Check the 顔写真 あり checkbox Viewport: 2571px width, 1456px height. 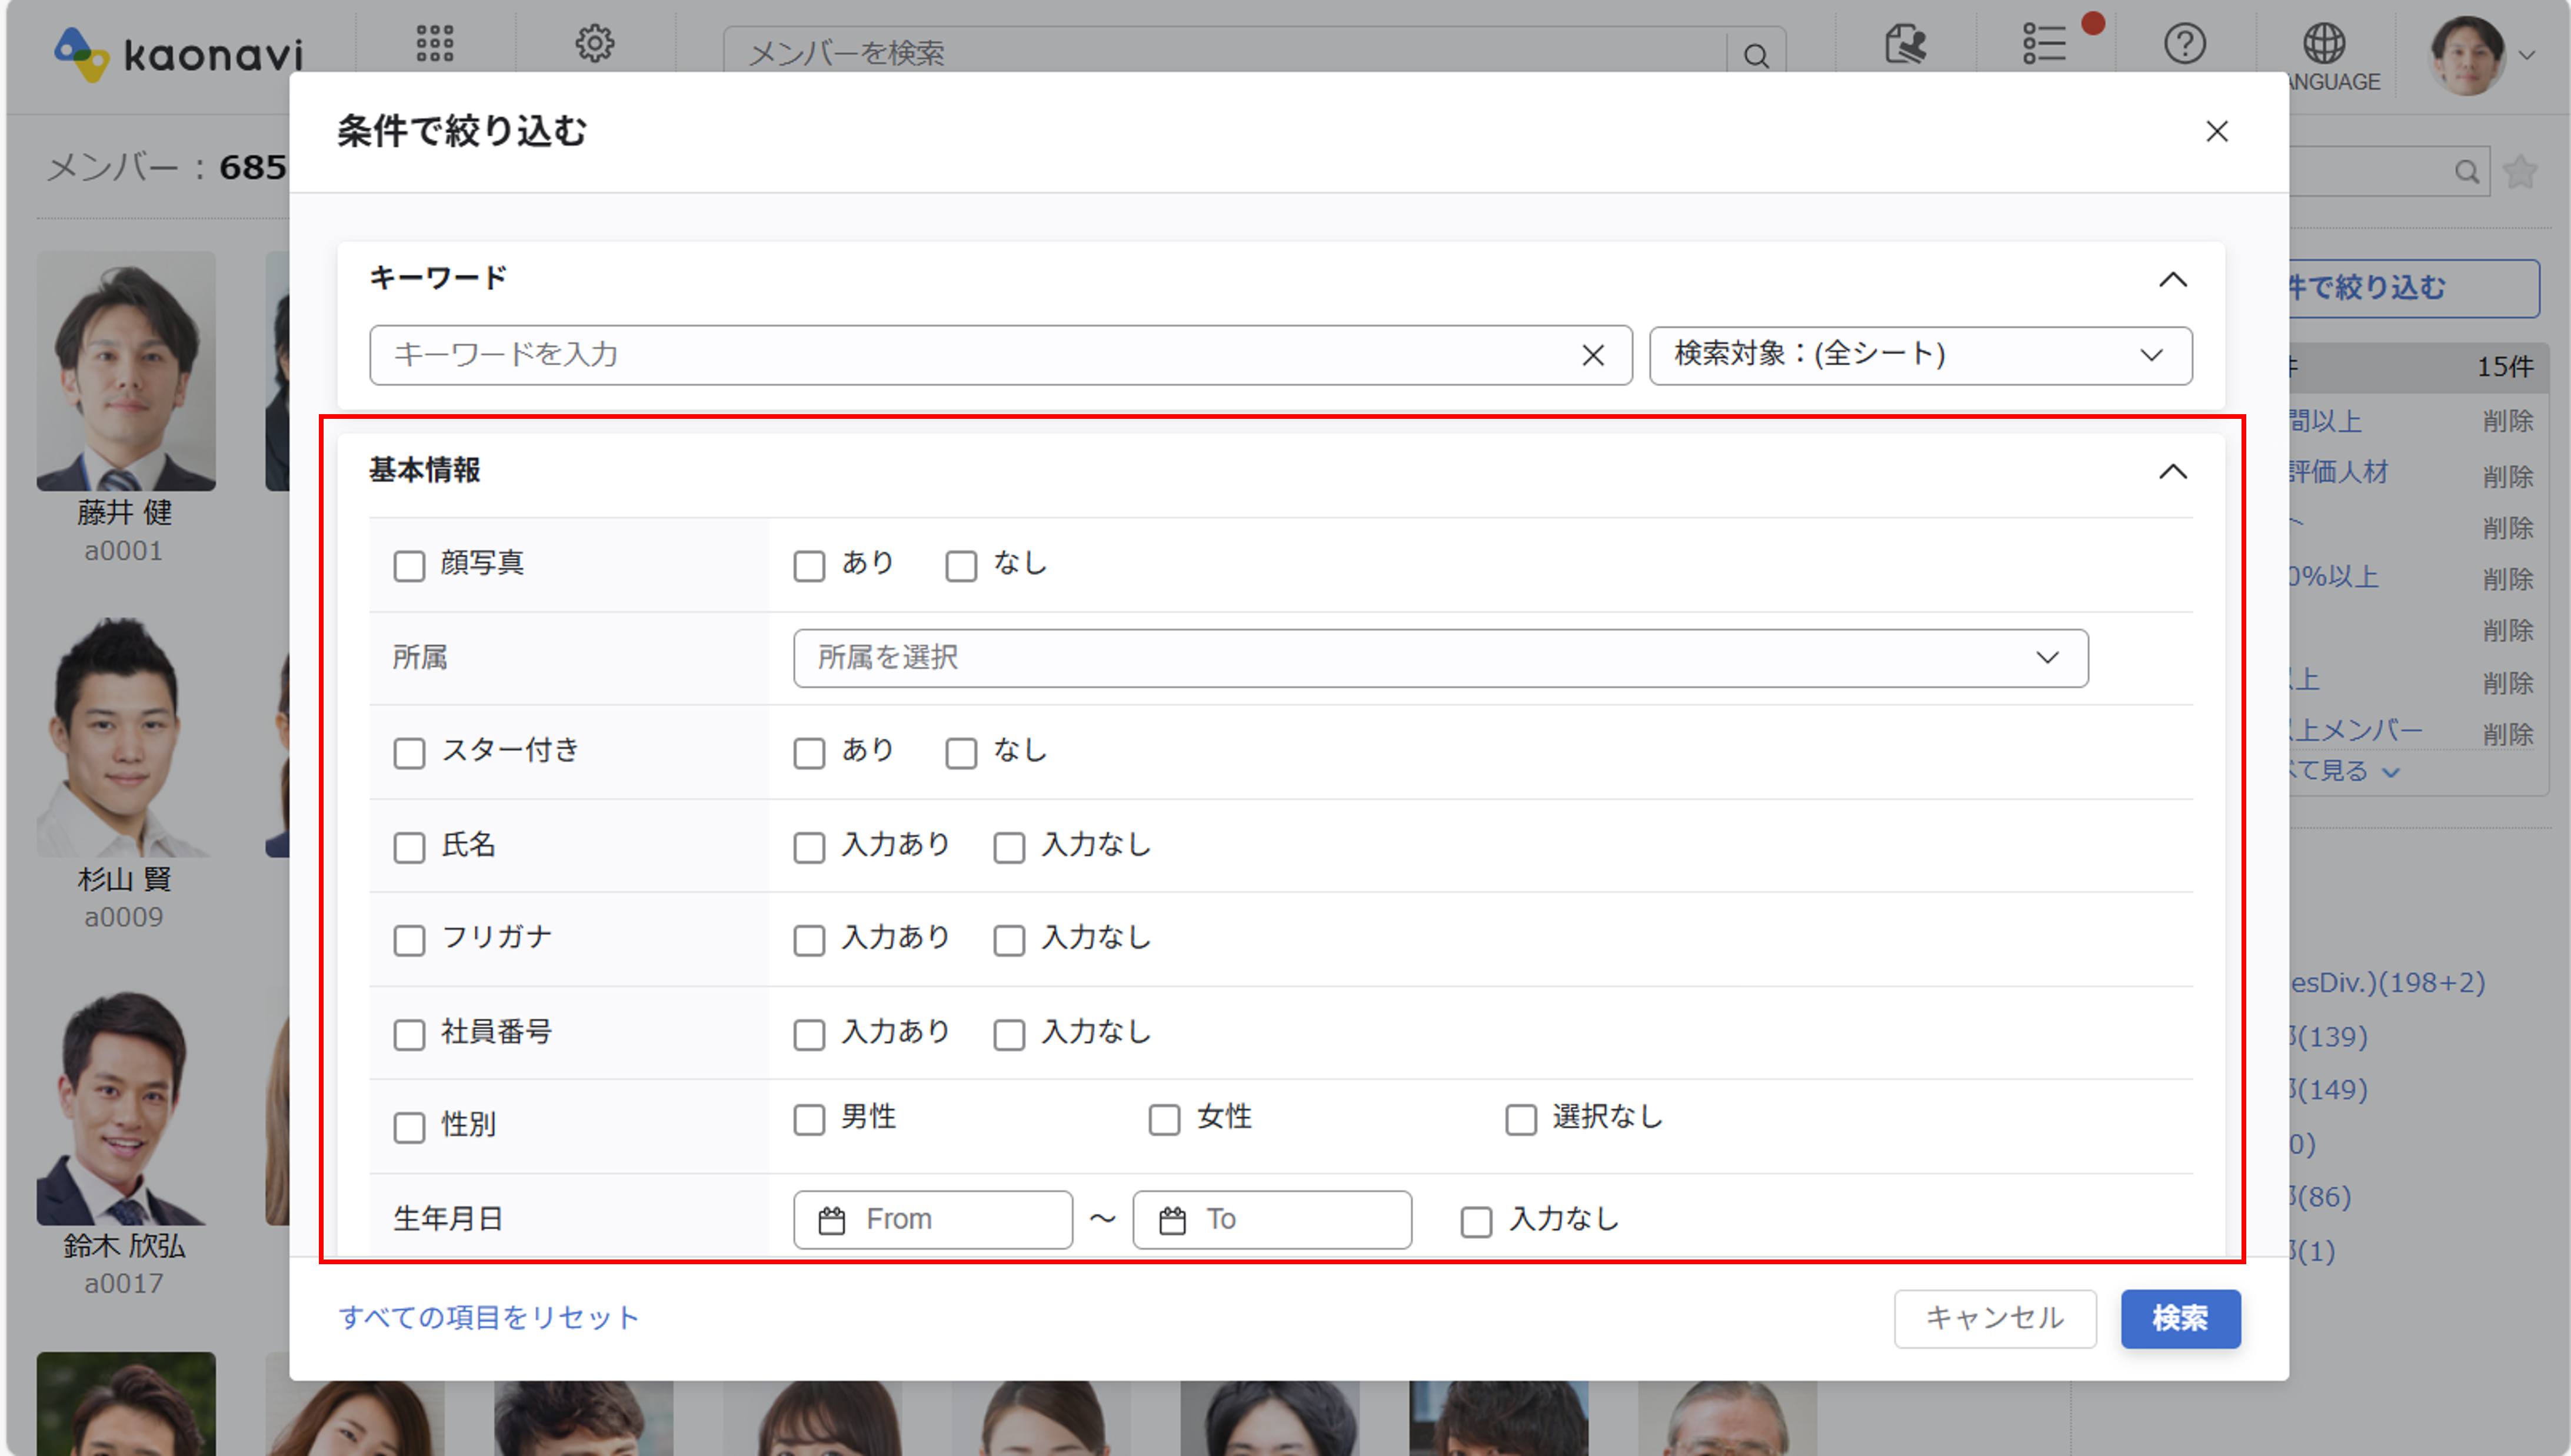[x=809, y=566]
